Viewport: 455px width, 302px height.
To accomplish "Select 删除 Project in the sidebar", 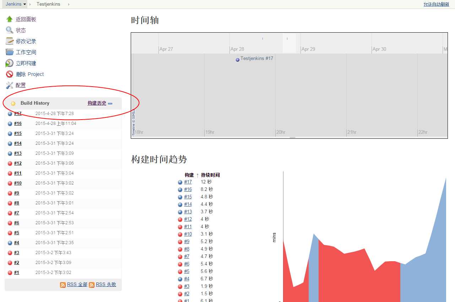I will (x=30, y=74).
